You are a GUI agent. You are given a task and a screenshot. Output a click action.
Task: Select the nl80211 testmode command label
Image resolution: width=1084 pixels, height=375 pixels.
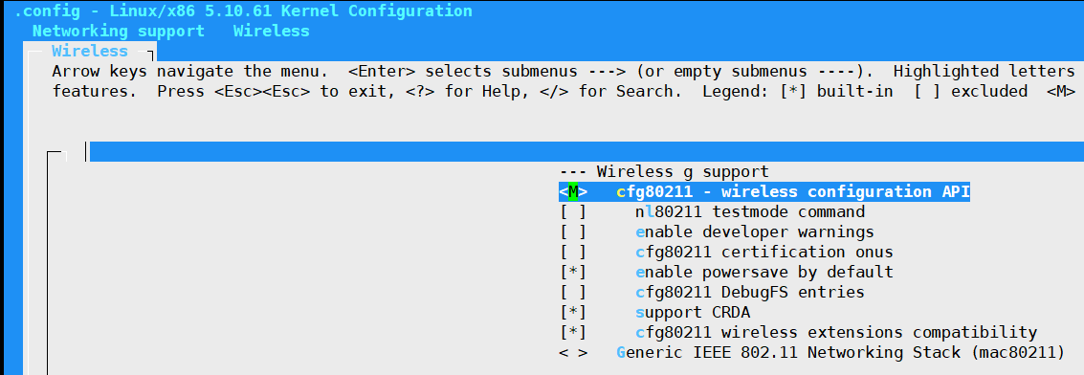(x=750, y=212)
